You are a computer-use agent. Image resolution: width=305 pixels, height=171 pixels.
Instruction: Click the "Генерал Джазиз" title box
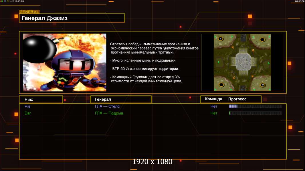(x=72, y=18)
